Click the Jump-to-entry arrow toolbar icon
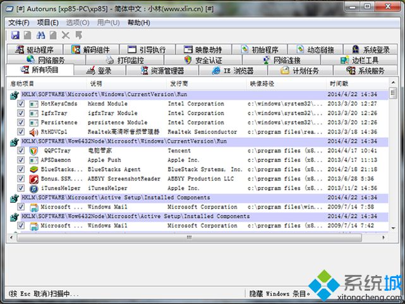This screenshot has height=304, width=405. point(78,35)
